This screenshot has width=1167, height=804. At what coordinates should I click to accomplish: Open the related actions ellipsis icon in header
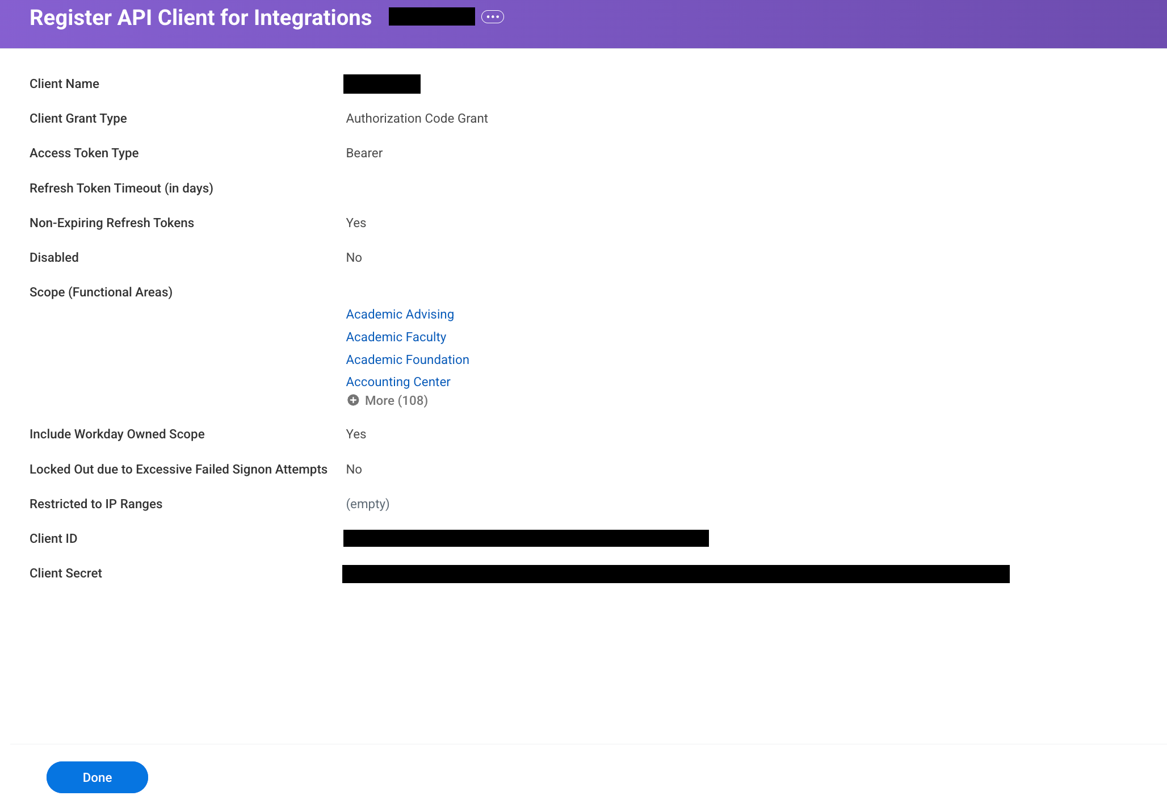pos(492,17)
